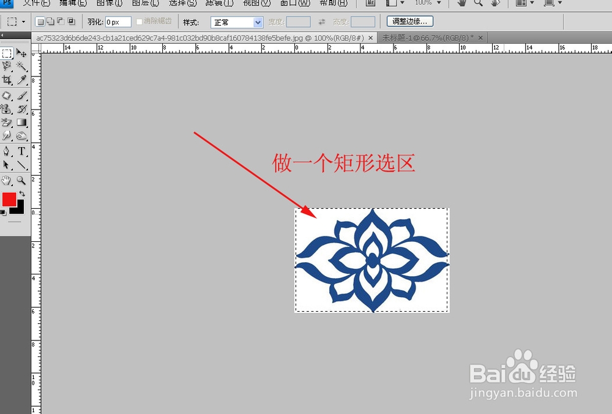Close the 未标题-1 document tab
Viewport: 612px width, 414px height.
pos(480,38)
